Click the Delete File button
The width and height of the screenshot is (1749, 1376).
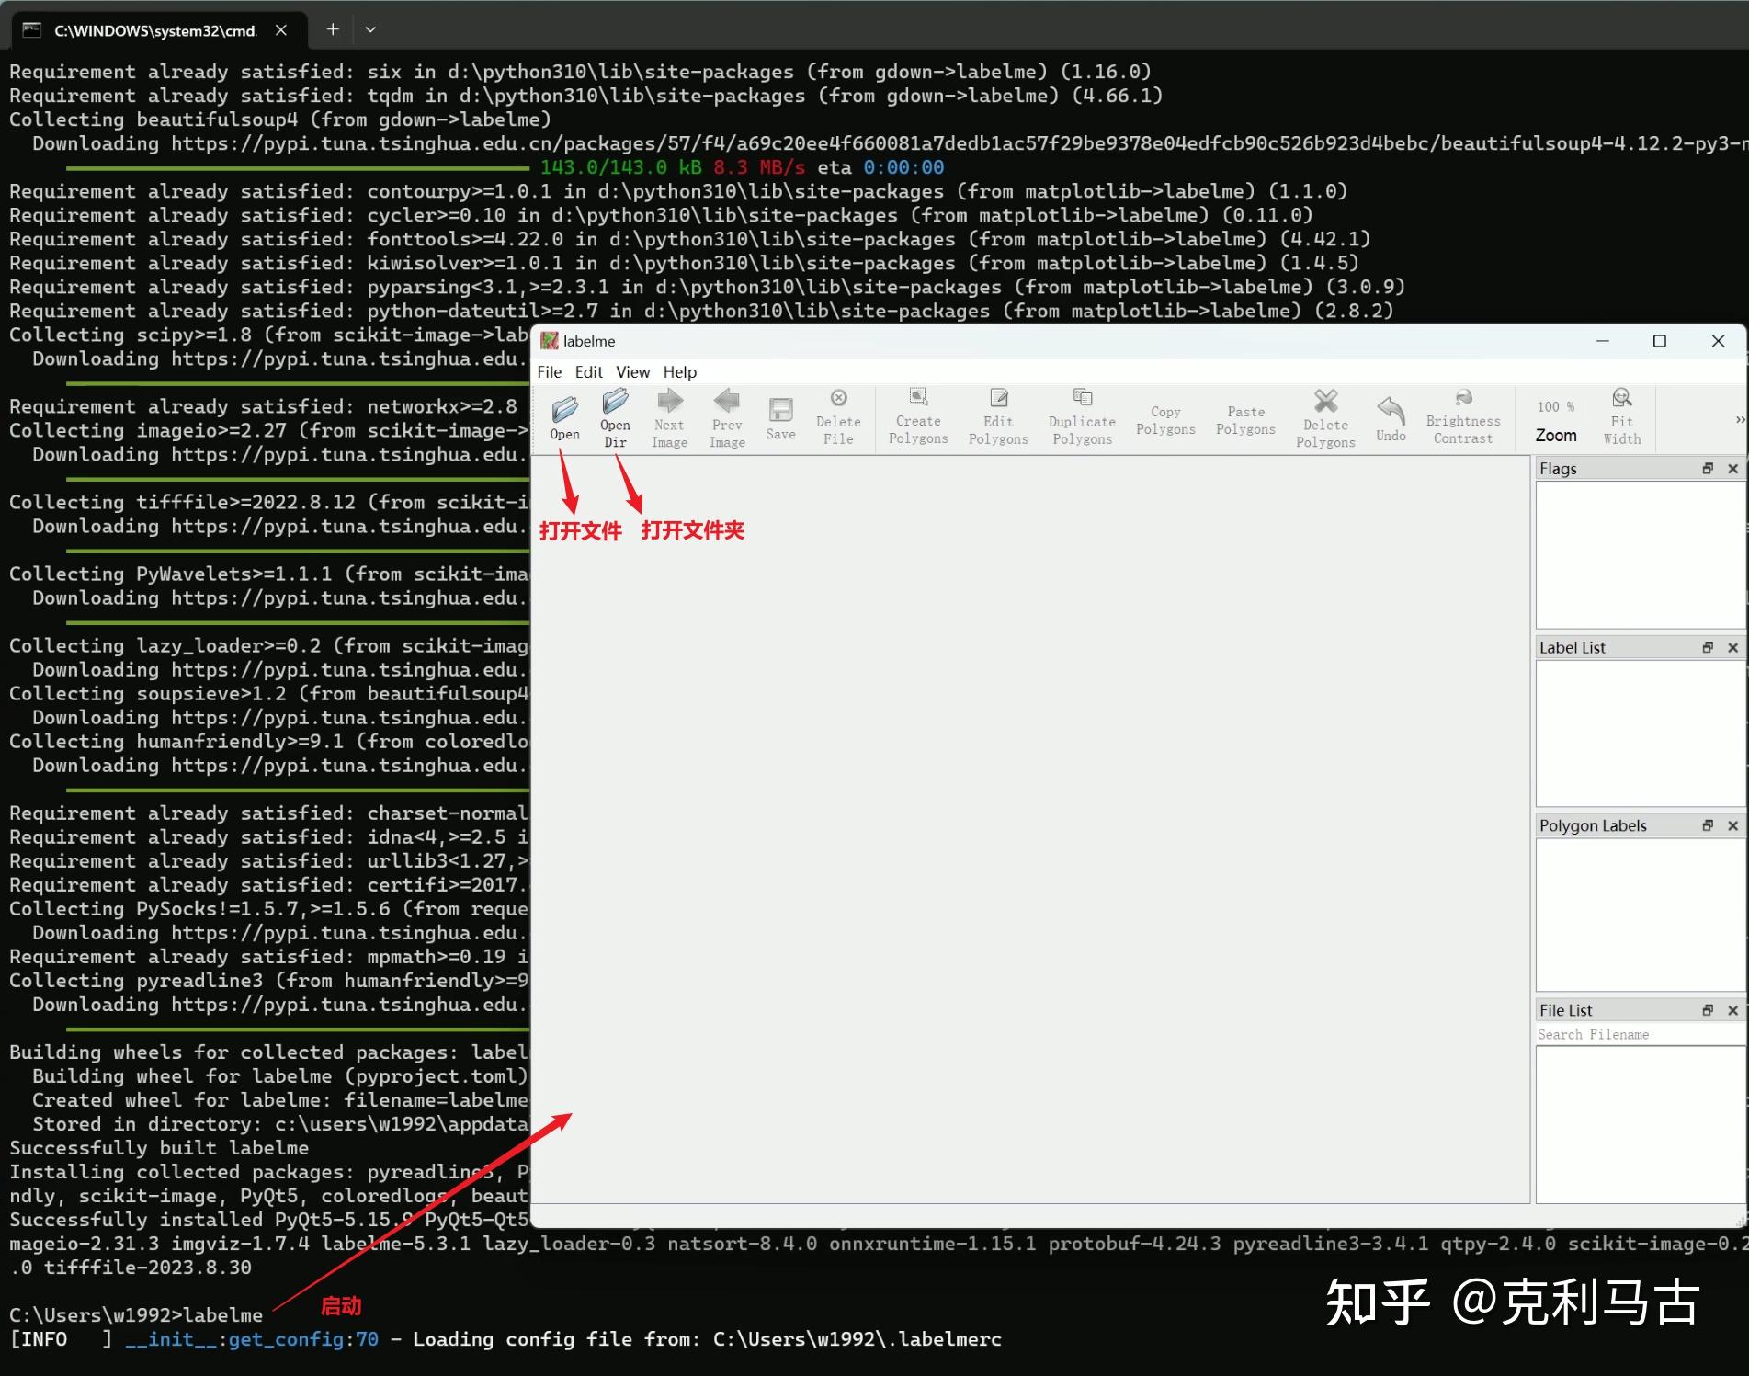pyautogui.click(x=838, y=417)
